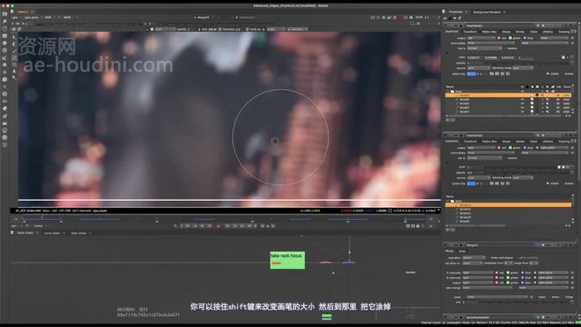Open the Draw nodes toolbar menu

point(5,21)
